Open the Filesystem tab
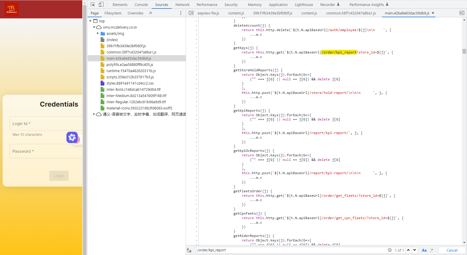 pyautogui.click(x=113, y=13)
